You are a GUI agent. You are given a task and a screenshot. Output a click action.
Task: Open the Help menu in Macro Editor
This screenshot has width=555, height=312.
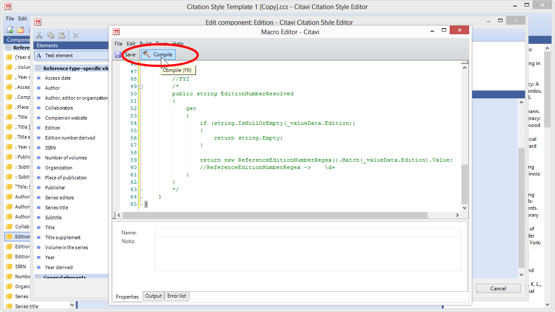pyautogui.click(x=178, y=44)
